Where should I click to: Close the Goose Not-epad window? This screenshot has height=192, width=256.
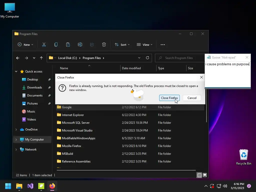[247, 57]
